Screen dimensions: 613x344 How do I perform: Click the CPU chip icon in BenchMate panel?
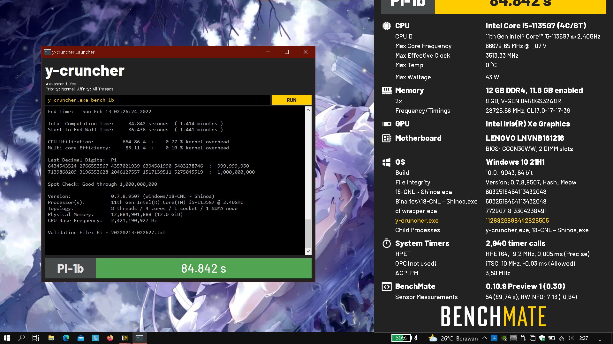(386, 26)
